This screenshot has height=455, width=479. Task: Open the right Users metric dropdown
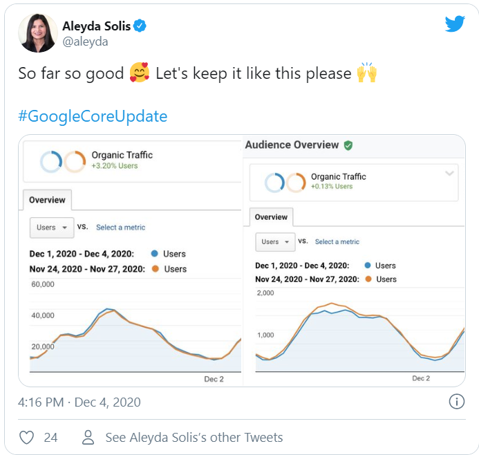[275, 242]
